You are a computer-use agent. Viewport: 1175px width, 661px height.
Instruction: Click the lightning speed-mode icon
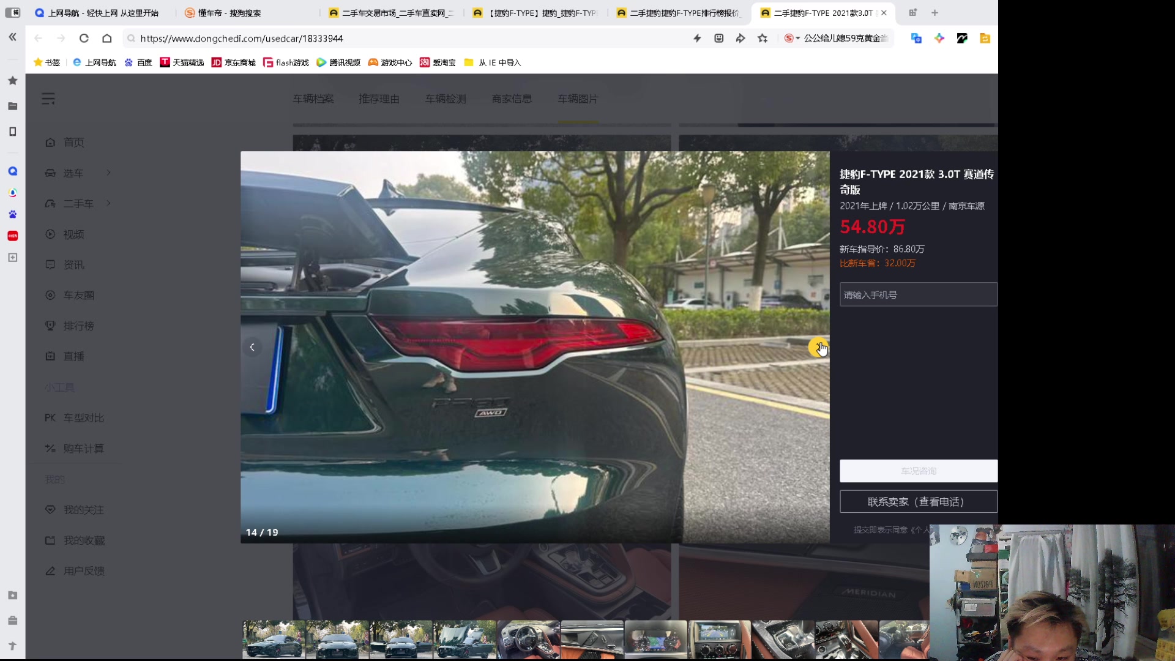pyautogui.click(x=697, y=38)
